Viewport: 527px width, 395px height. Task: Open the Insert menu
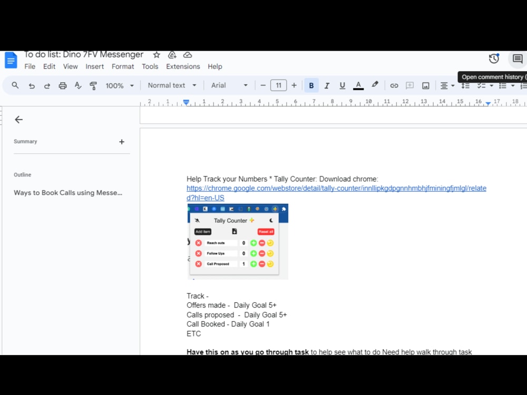[94, 66]
